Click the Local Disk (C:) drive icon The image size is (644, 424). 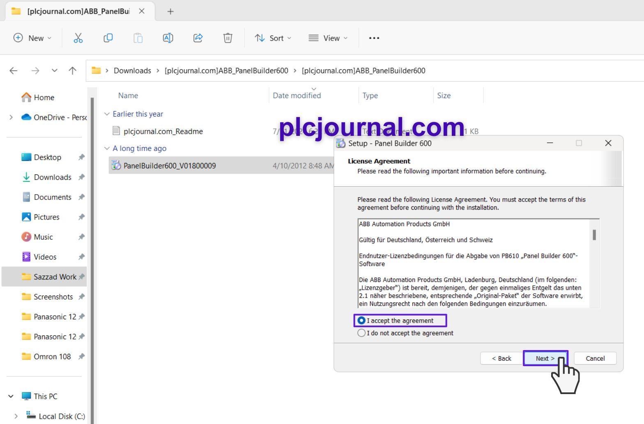31,415
